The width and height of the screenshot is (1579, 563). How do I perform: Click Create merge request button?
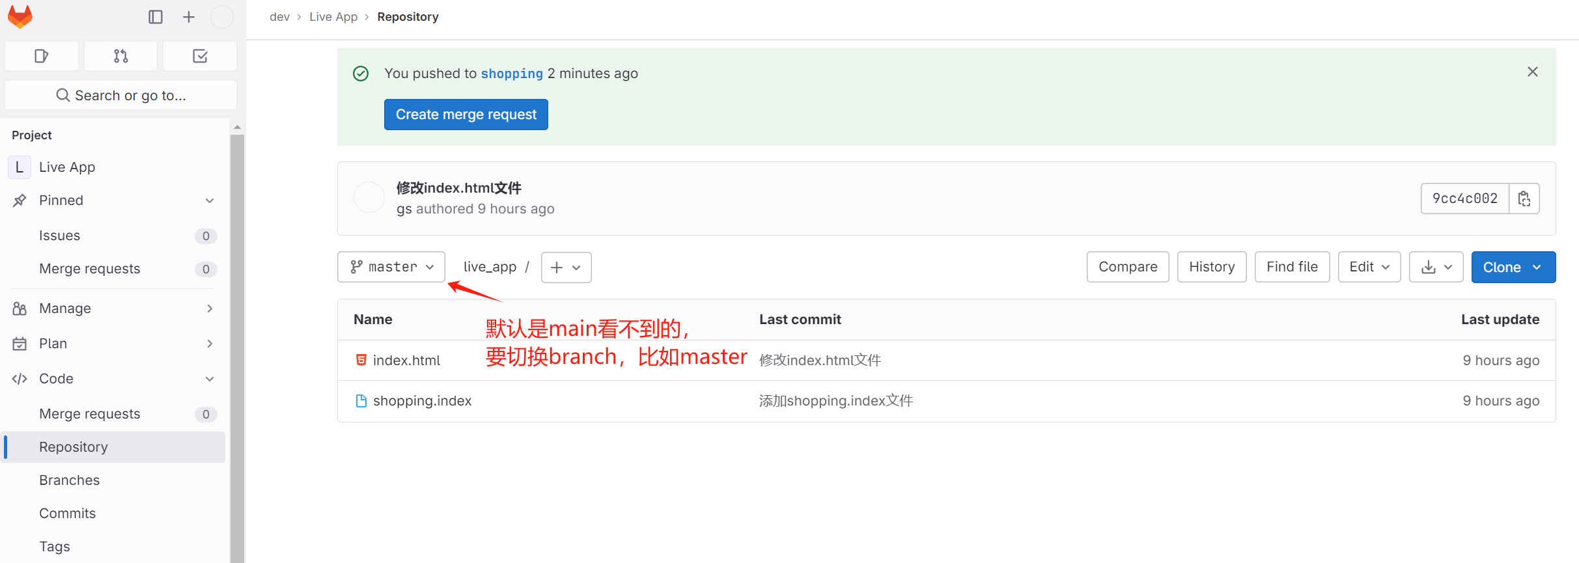tap(466, 115)
